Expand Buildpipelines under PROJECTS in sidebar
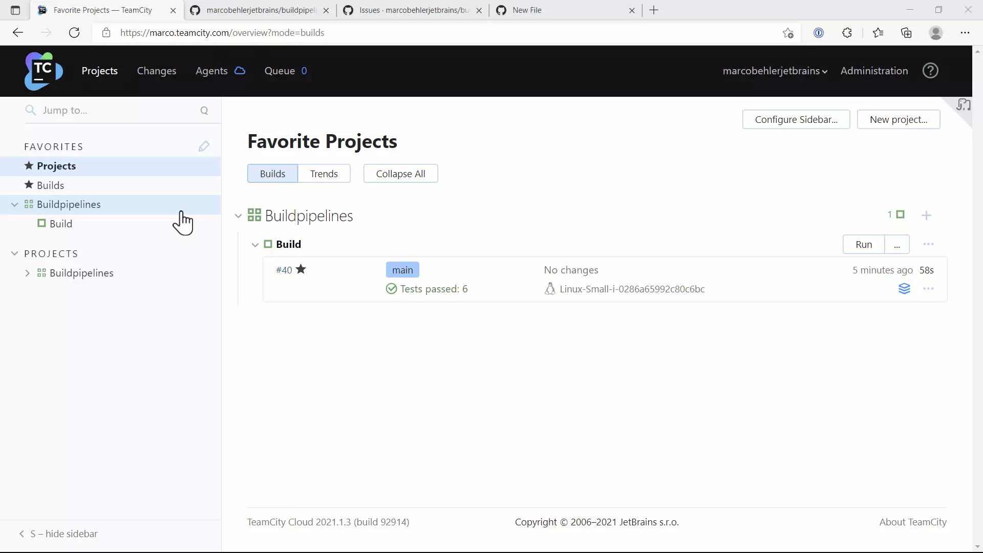This screenshot has height=553, width=983. pos(28,273)
